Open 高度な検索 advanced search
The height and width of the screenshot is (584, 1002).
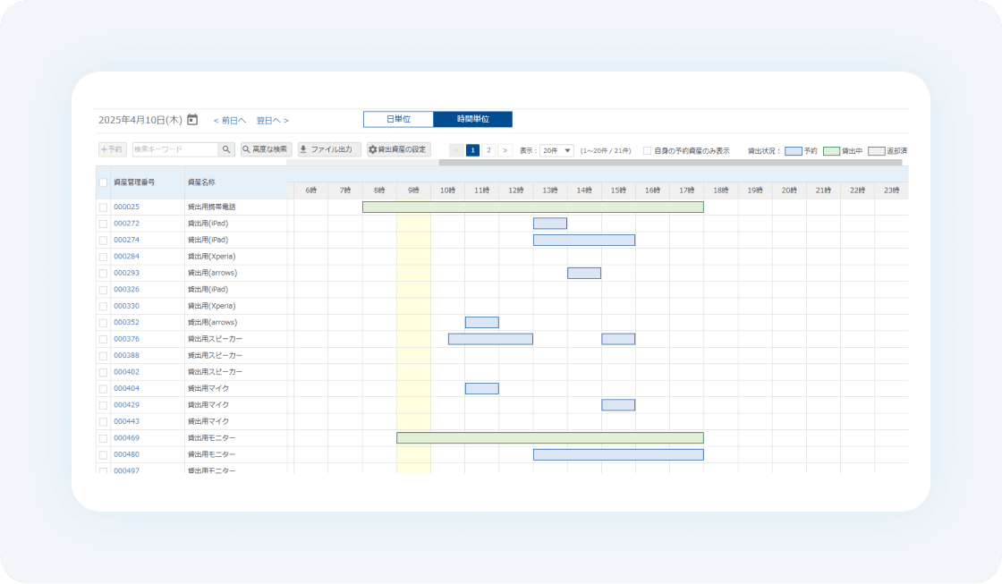267,149
